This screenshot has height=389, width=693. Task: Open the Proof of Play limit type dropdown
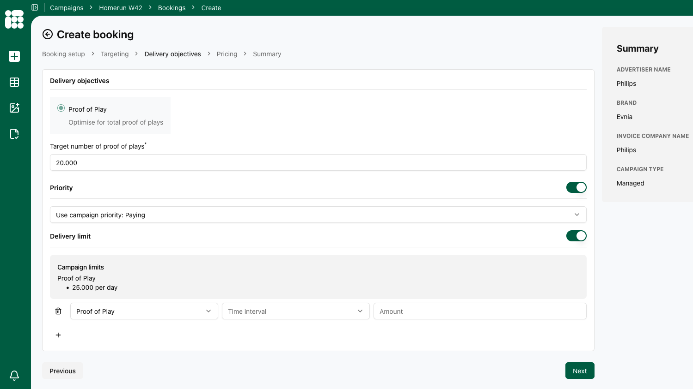point(144,311)
